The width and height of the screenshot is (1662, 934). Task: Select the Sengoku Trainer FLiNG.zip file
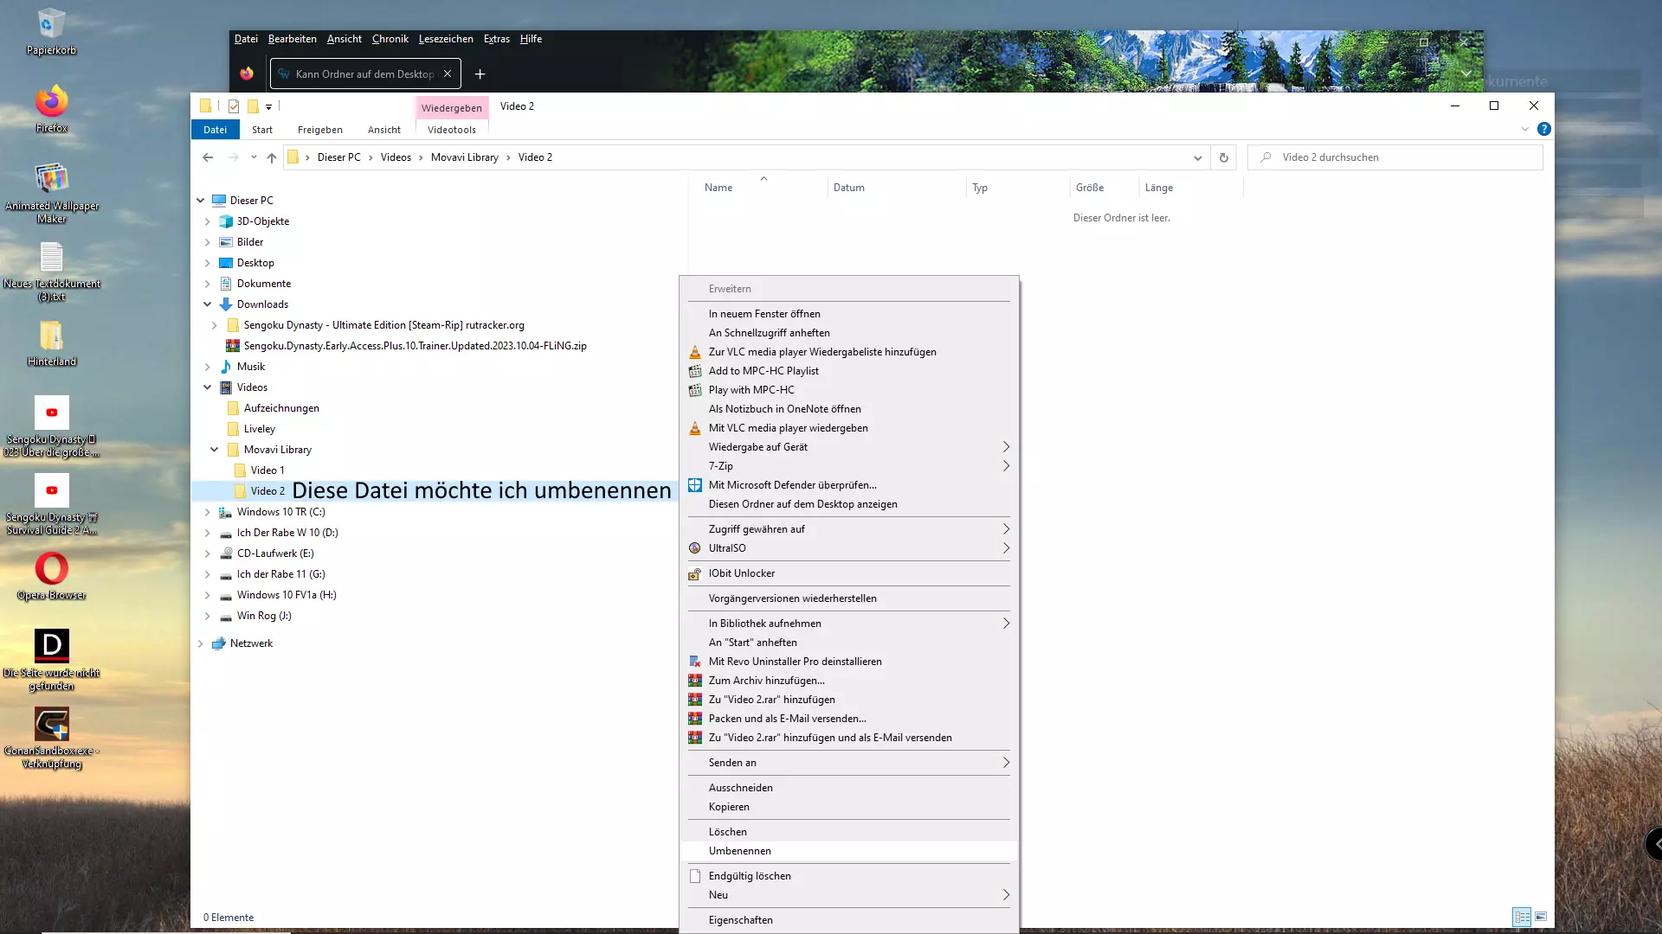click(x=415, y=346)
